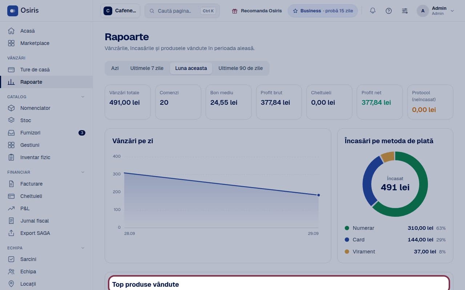Click the Ture de casă icon
Screen dimensions: 465x290
[11, 70]
